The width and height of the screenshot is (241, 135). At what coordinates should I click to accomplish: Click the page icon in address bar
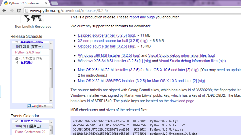27,11
